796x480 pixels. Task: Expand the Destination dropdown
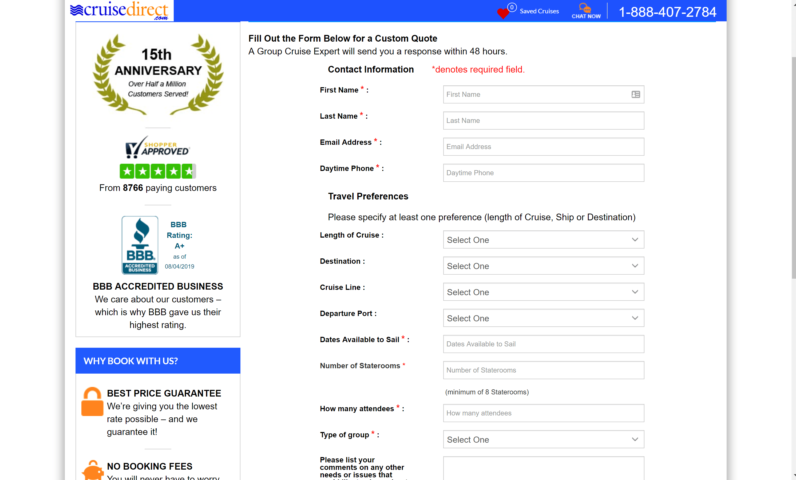[x=543, y=266]
